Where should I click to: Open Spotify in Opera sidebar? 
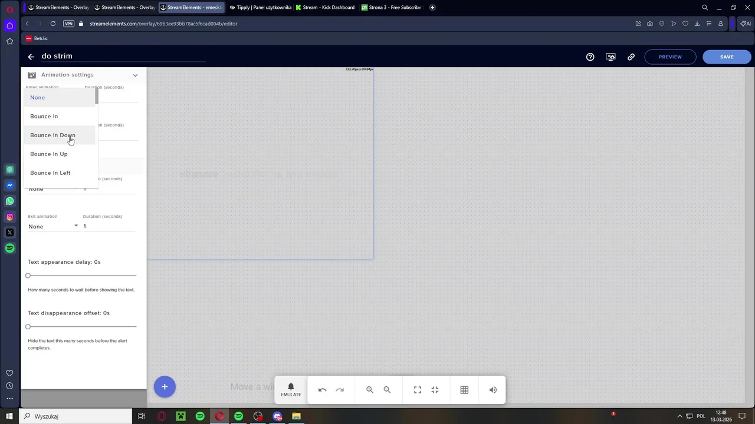coord(10,249)
